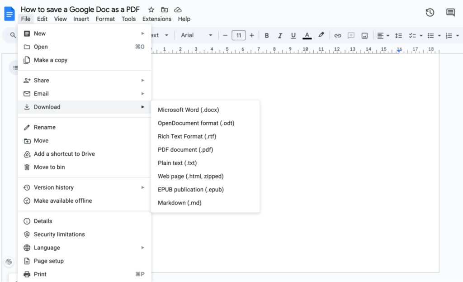Click the Google Docs home icon

[x=9, y=14]
